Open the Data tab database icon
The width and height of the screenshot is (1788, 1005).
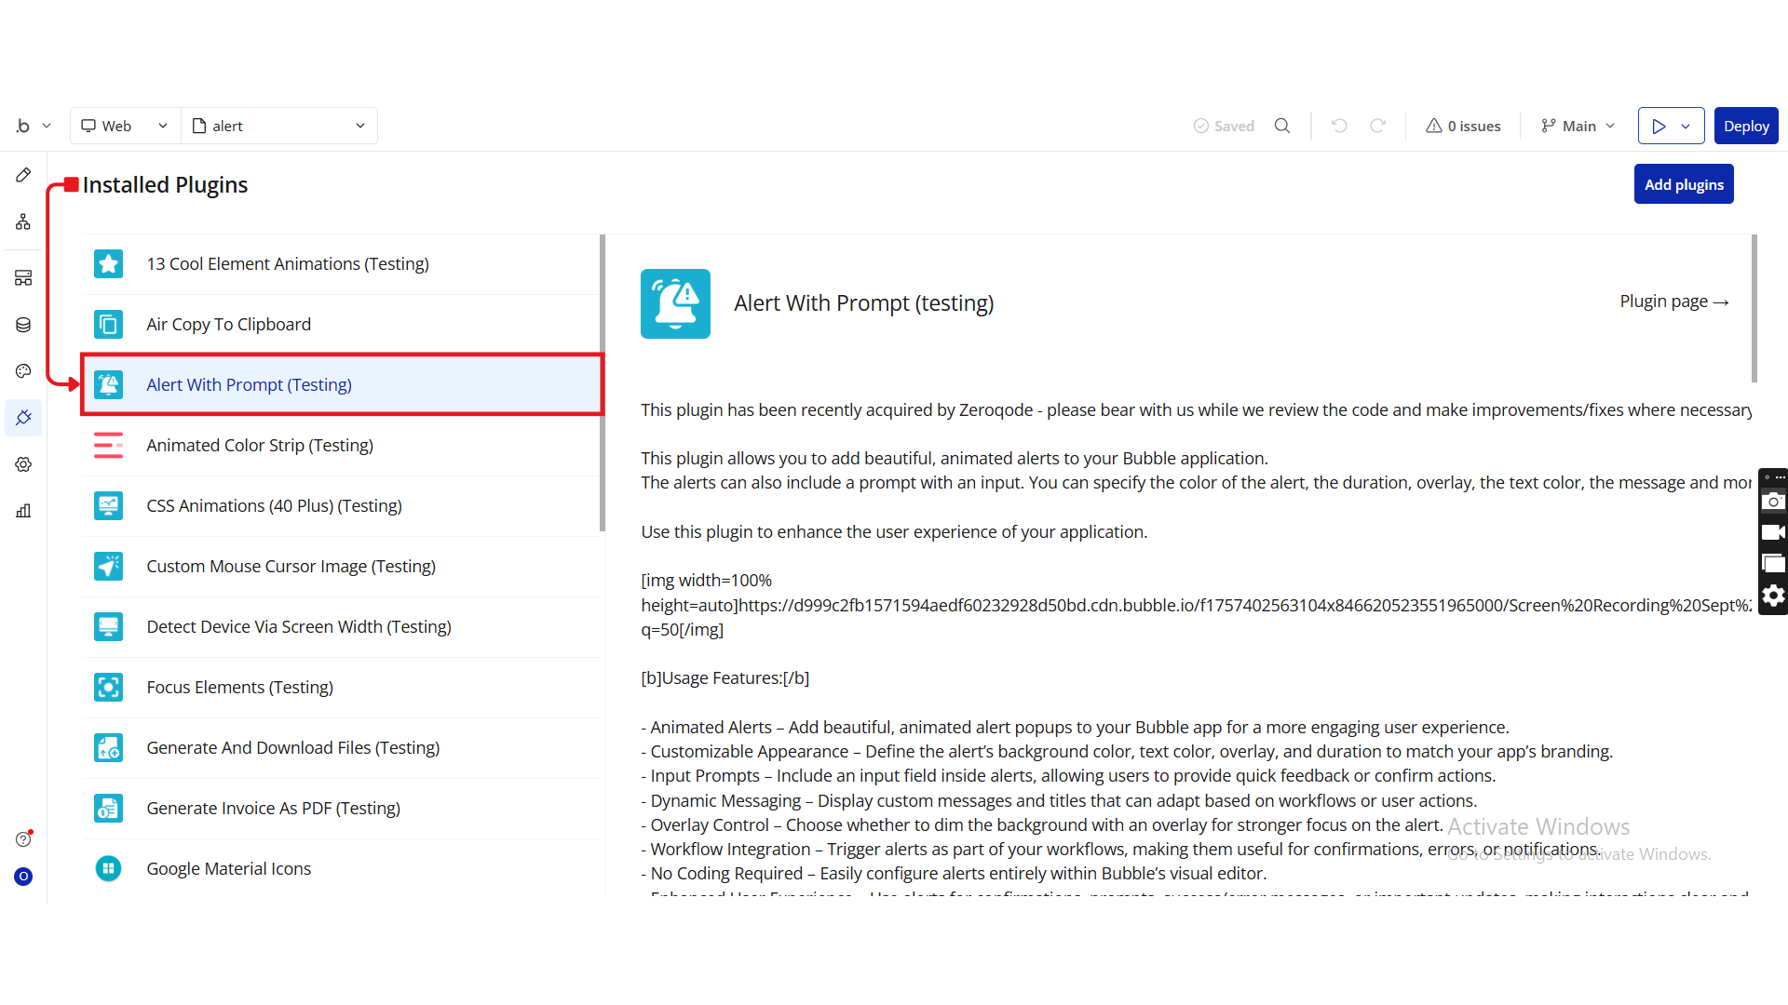[23, 325]
